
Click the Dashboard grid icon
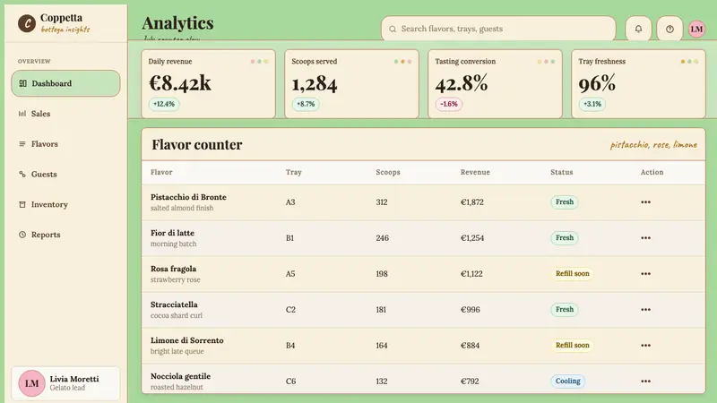[x=22, y=83]
